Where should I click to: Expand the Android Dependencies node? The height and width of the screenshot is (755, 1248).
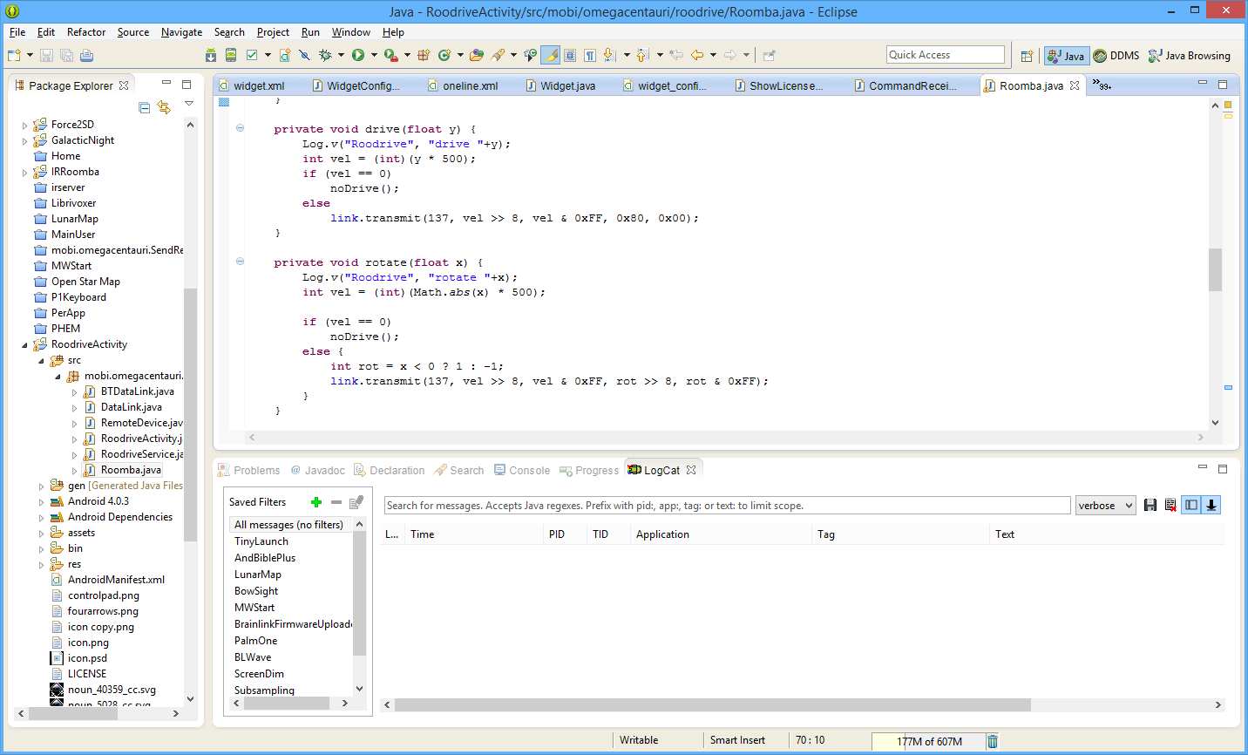point(41,518)
